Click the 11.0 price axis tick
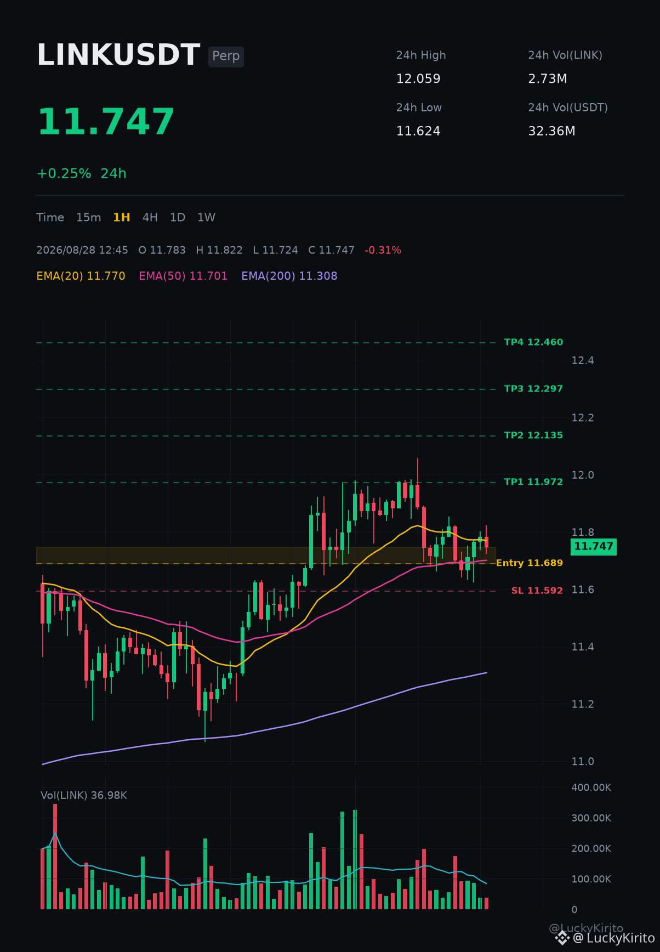 pyautogui.click(x=583, y=762)
